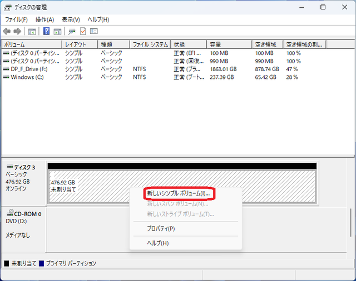Click the blue プライマリ パーティション legend swatch
The image size is (356, 281).
tap(41, 263)
